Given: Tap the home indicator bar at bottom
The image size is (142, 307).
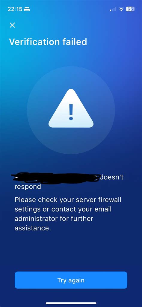Looking at the screenshot, I should pyautogui.click(x=71, y=303).
